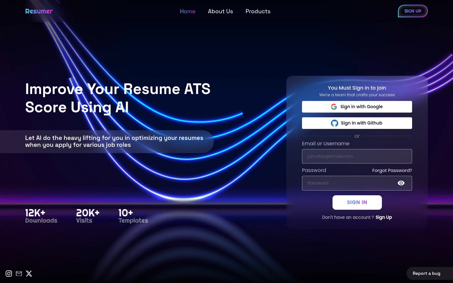Click the 10+ Templates stat
This screenshot has width=453, height=283.
(133, 216)
